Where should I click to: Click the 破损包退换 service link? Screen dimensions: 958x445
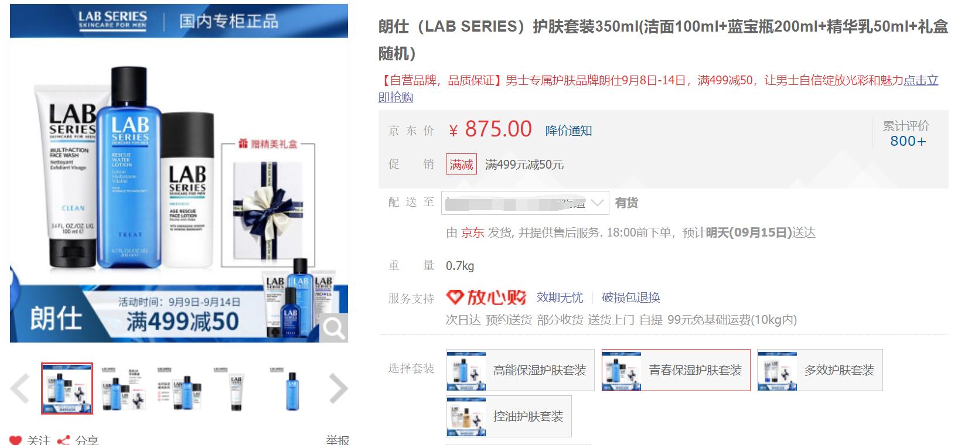(x=630, y=297)
